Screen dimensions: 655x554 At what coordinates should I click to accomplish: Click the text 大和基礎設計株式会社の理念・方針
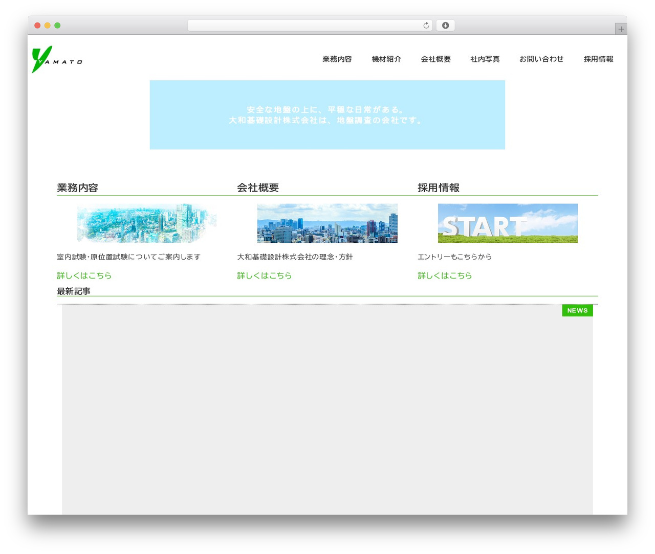click(295, 257)
